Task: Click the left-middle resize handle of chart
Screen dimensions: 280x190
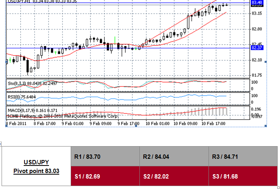Action: [6, 62]
